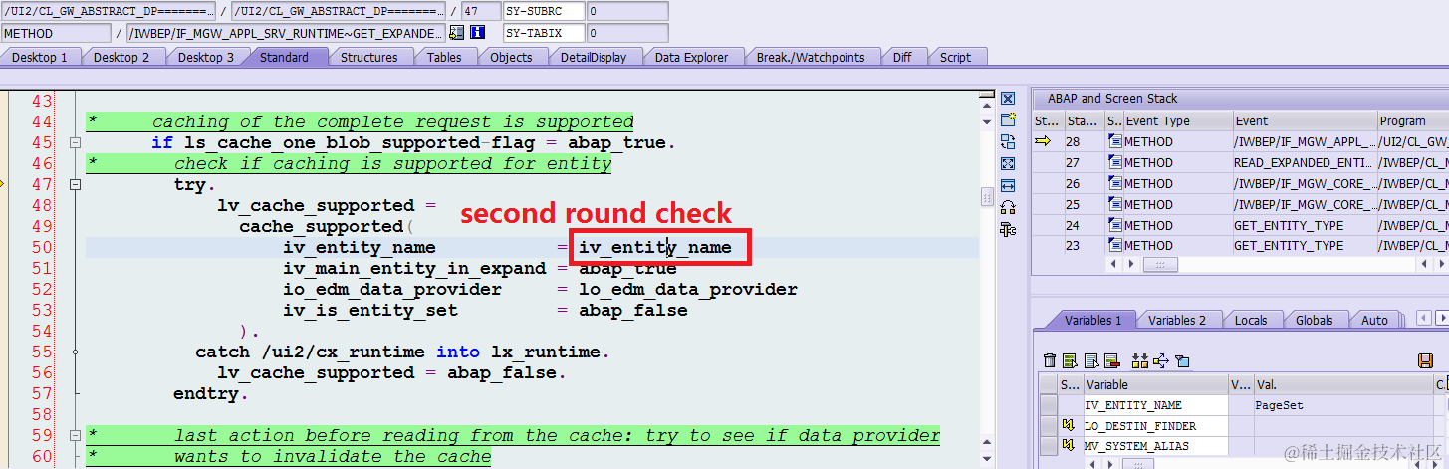Click the yellow arrow icon beside MV_SYSTEM_ALIAS
The height and width of the screenshot is (469, 1449).
pyautogui.click(x=1068, y=446)
